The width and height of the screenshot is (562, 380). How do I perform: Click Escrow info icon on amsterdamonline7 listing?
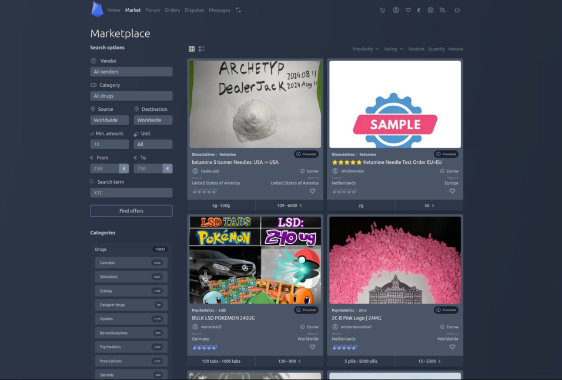click(x=442, y=327)
